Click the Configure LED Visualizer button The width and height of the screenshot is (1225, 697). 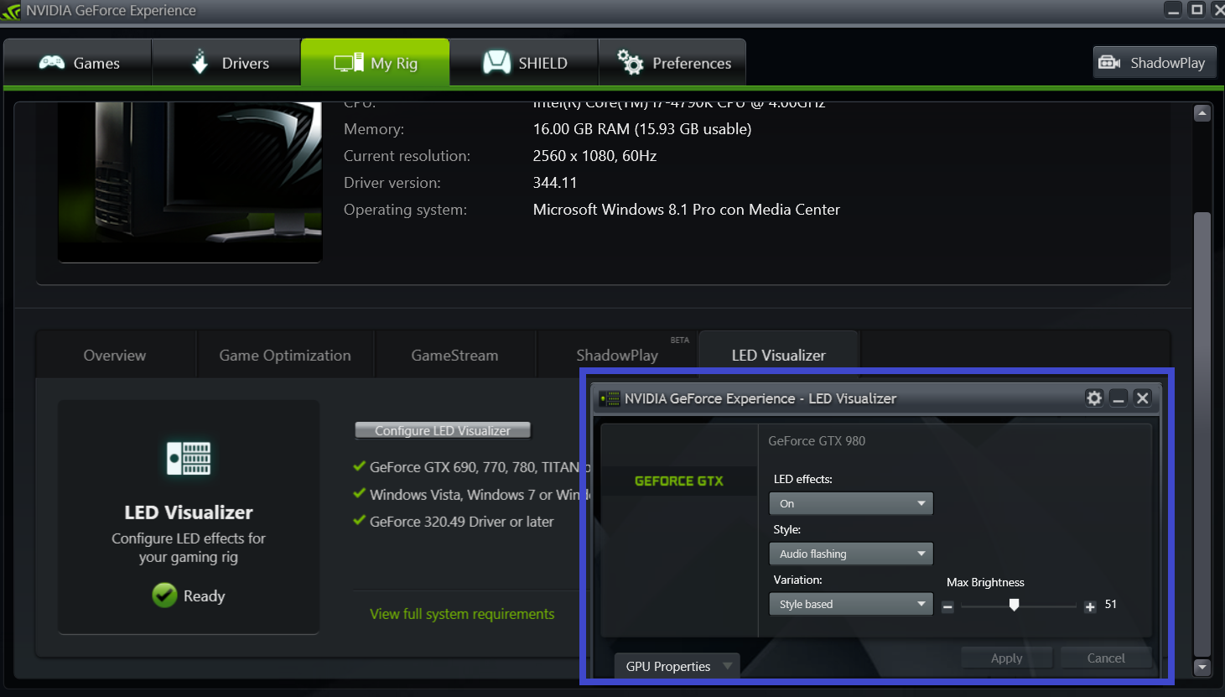point(443,430)
